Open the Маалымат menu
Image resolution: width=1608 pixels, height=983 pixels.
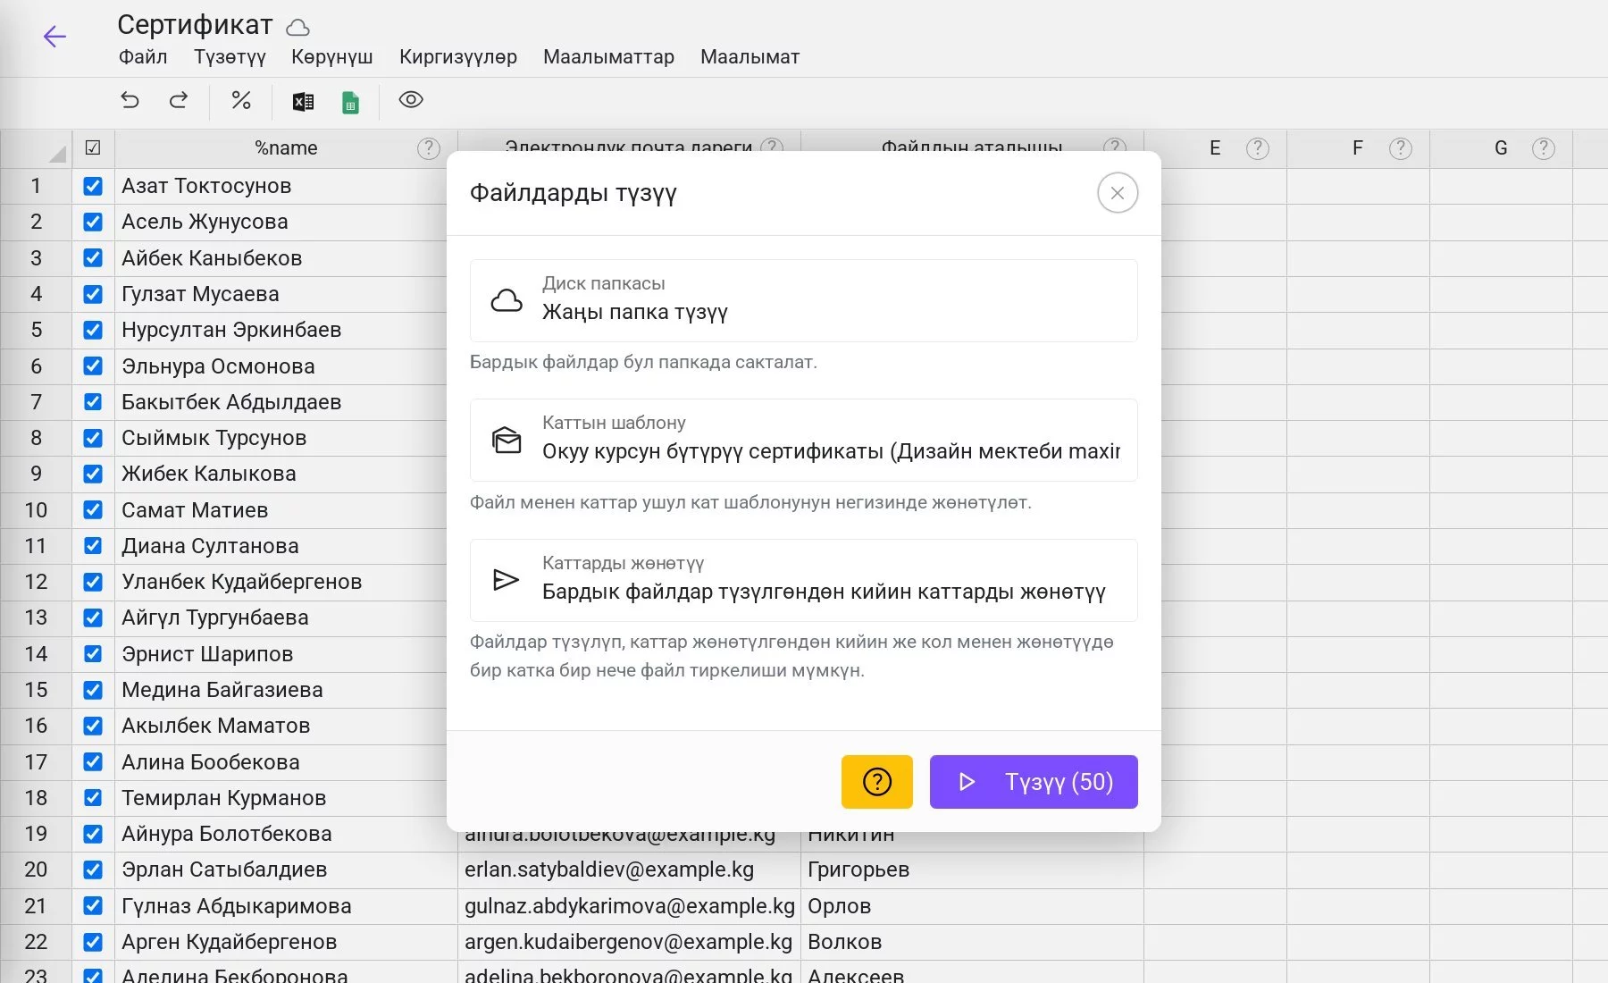750,57
